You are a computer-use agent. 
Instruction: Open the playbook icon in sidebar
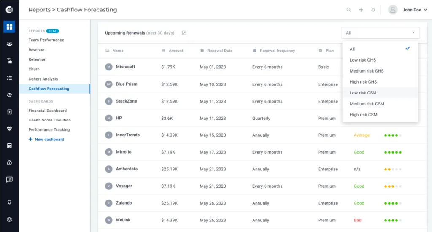9,112
